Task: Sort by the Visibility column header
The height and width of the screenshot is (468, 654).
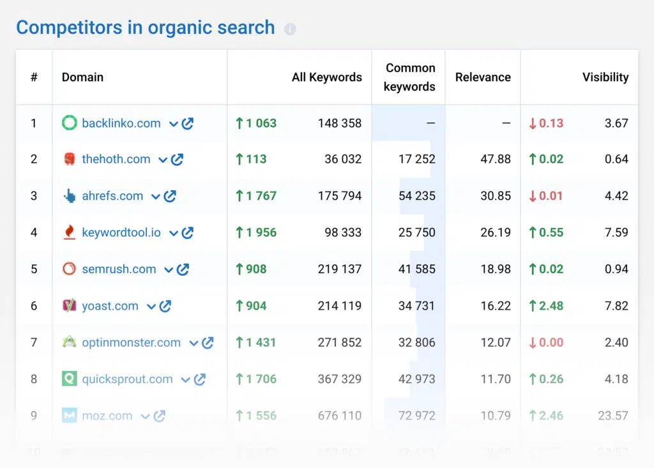Action: click(x=605, y=77)
